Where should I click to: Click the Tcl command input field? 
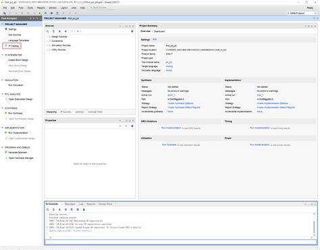(181, 242)
